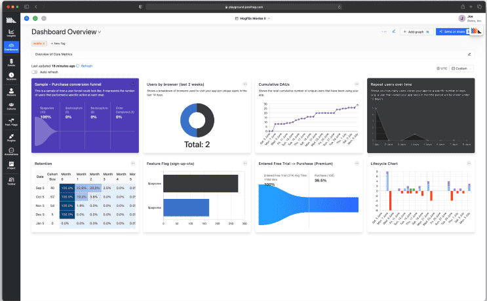Viewport: 487px width, 301px height.
Task: Click the blue status icon in the top bar
Action: click(x=27, y=18)
